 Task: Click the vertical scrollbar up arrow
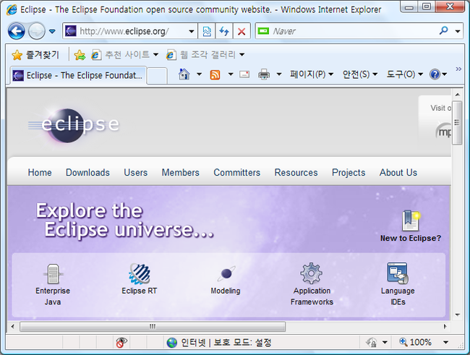[458, 95]
